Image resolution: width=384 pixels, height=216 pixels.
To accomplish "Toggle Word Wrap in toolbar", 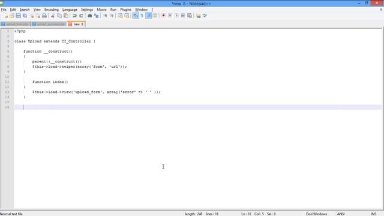I will click(x=136, y=16).
